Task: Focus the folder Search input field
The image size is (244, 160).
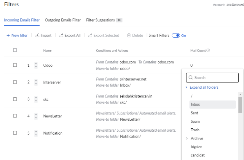Action: (x=212, y=78)
